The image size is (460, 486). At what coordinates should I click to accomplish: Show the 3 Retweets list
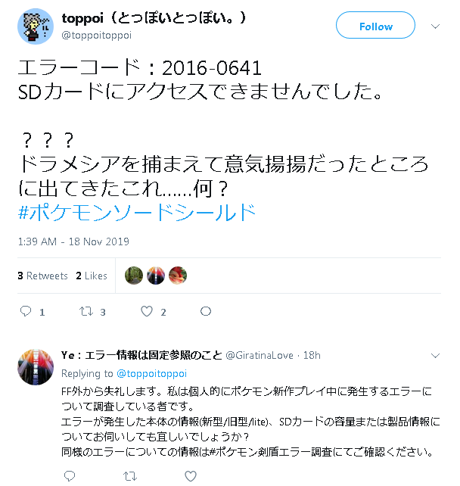42,276
